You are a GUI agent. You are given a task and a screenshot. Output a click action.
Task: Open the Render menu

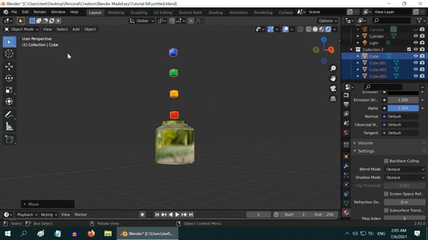click(x=40, y=12)
